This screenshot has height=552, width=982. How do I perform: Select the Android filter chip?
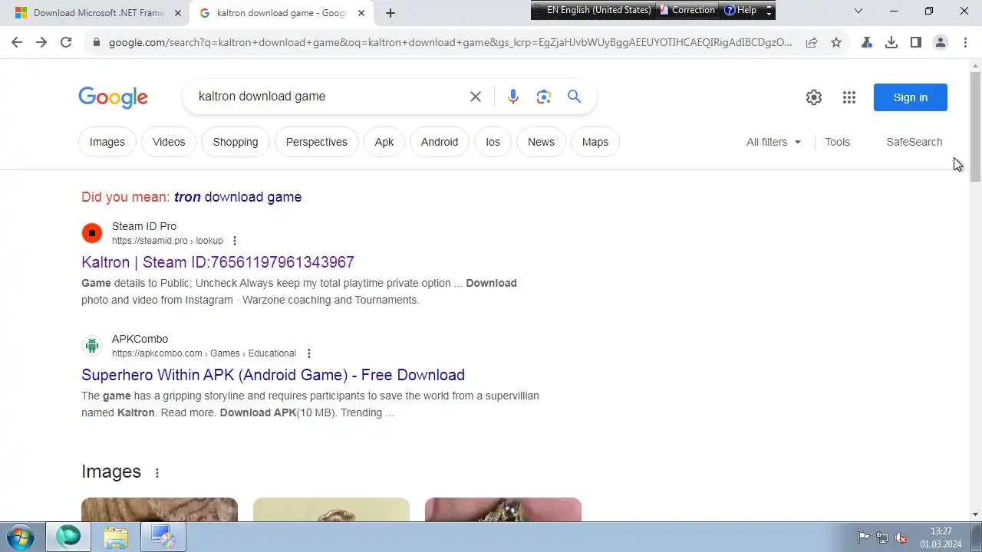(x=440, y=142)
